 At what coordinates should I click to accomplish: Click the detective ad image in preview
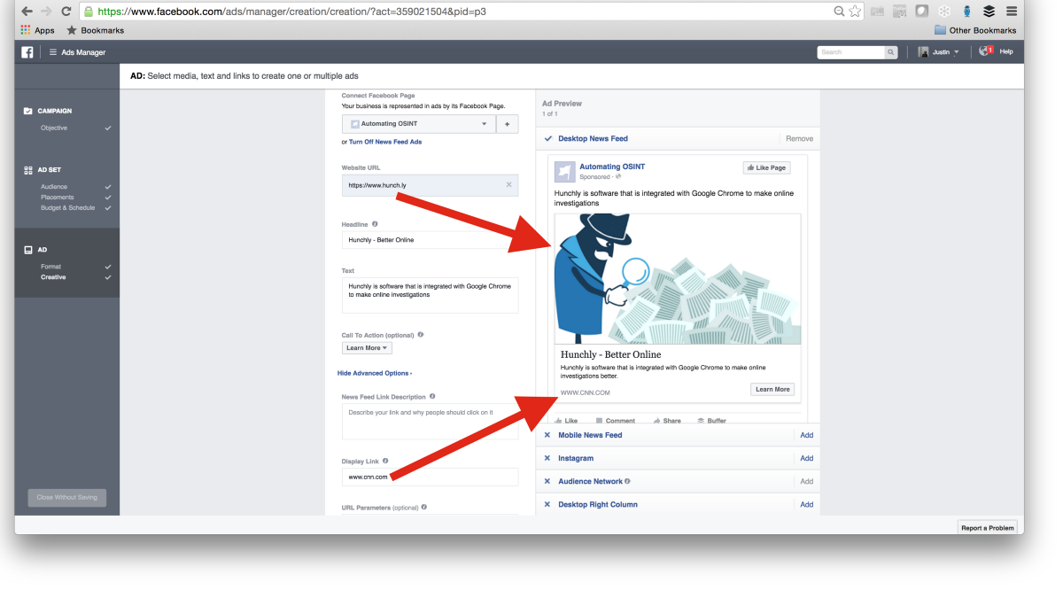click(x=678, y=279)
